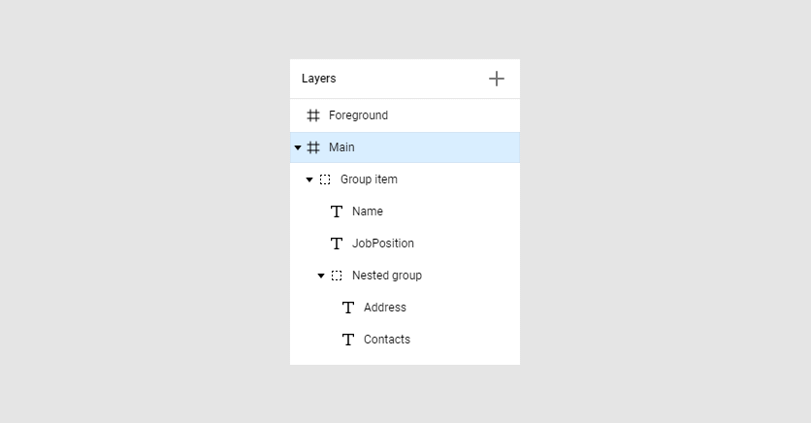Click the frame icon beside Main

pyautogui.click(x=313, y=147)
